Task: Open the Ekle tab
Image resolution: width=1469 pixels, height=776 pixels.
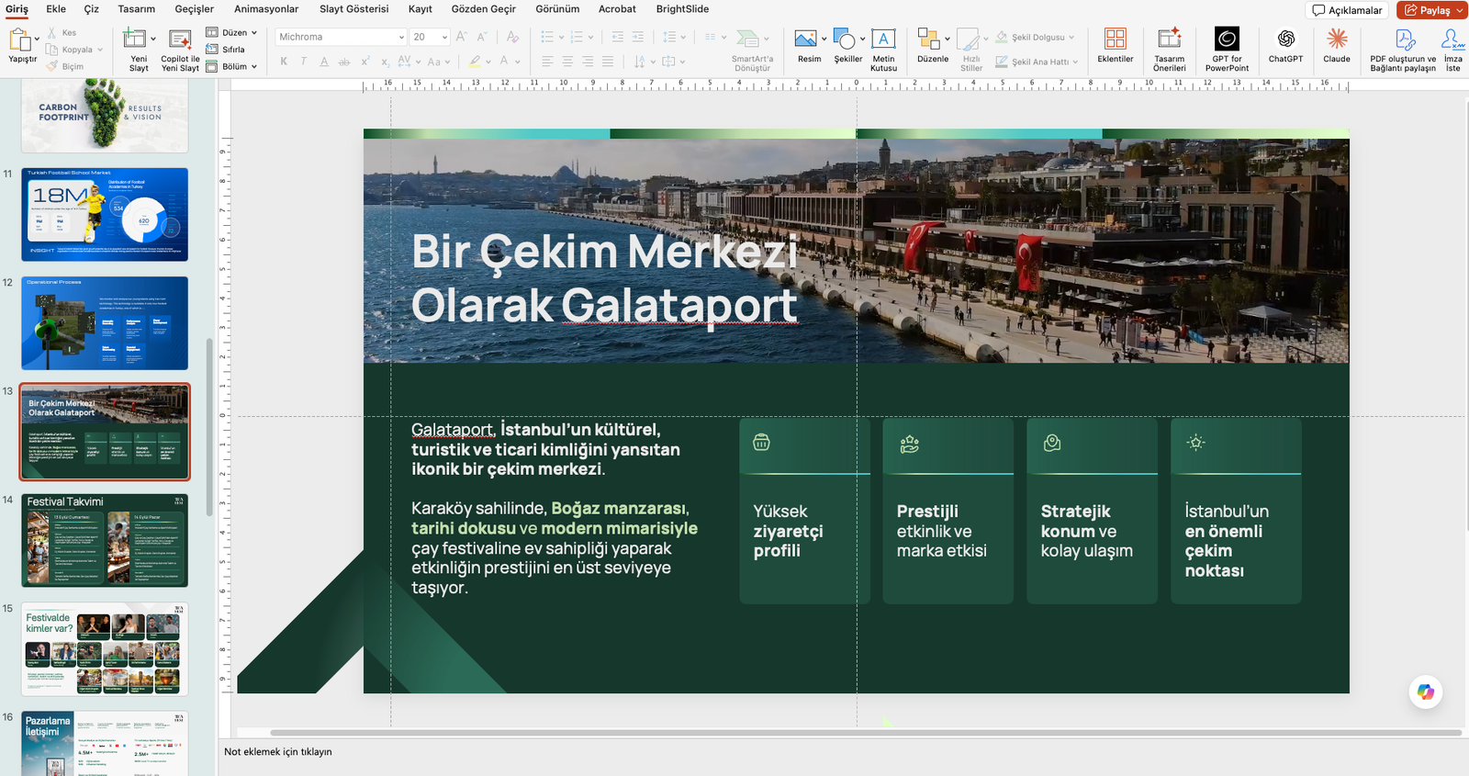Action: pos(56,9)
